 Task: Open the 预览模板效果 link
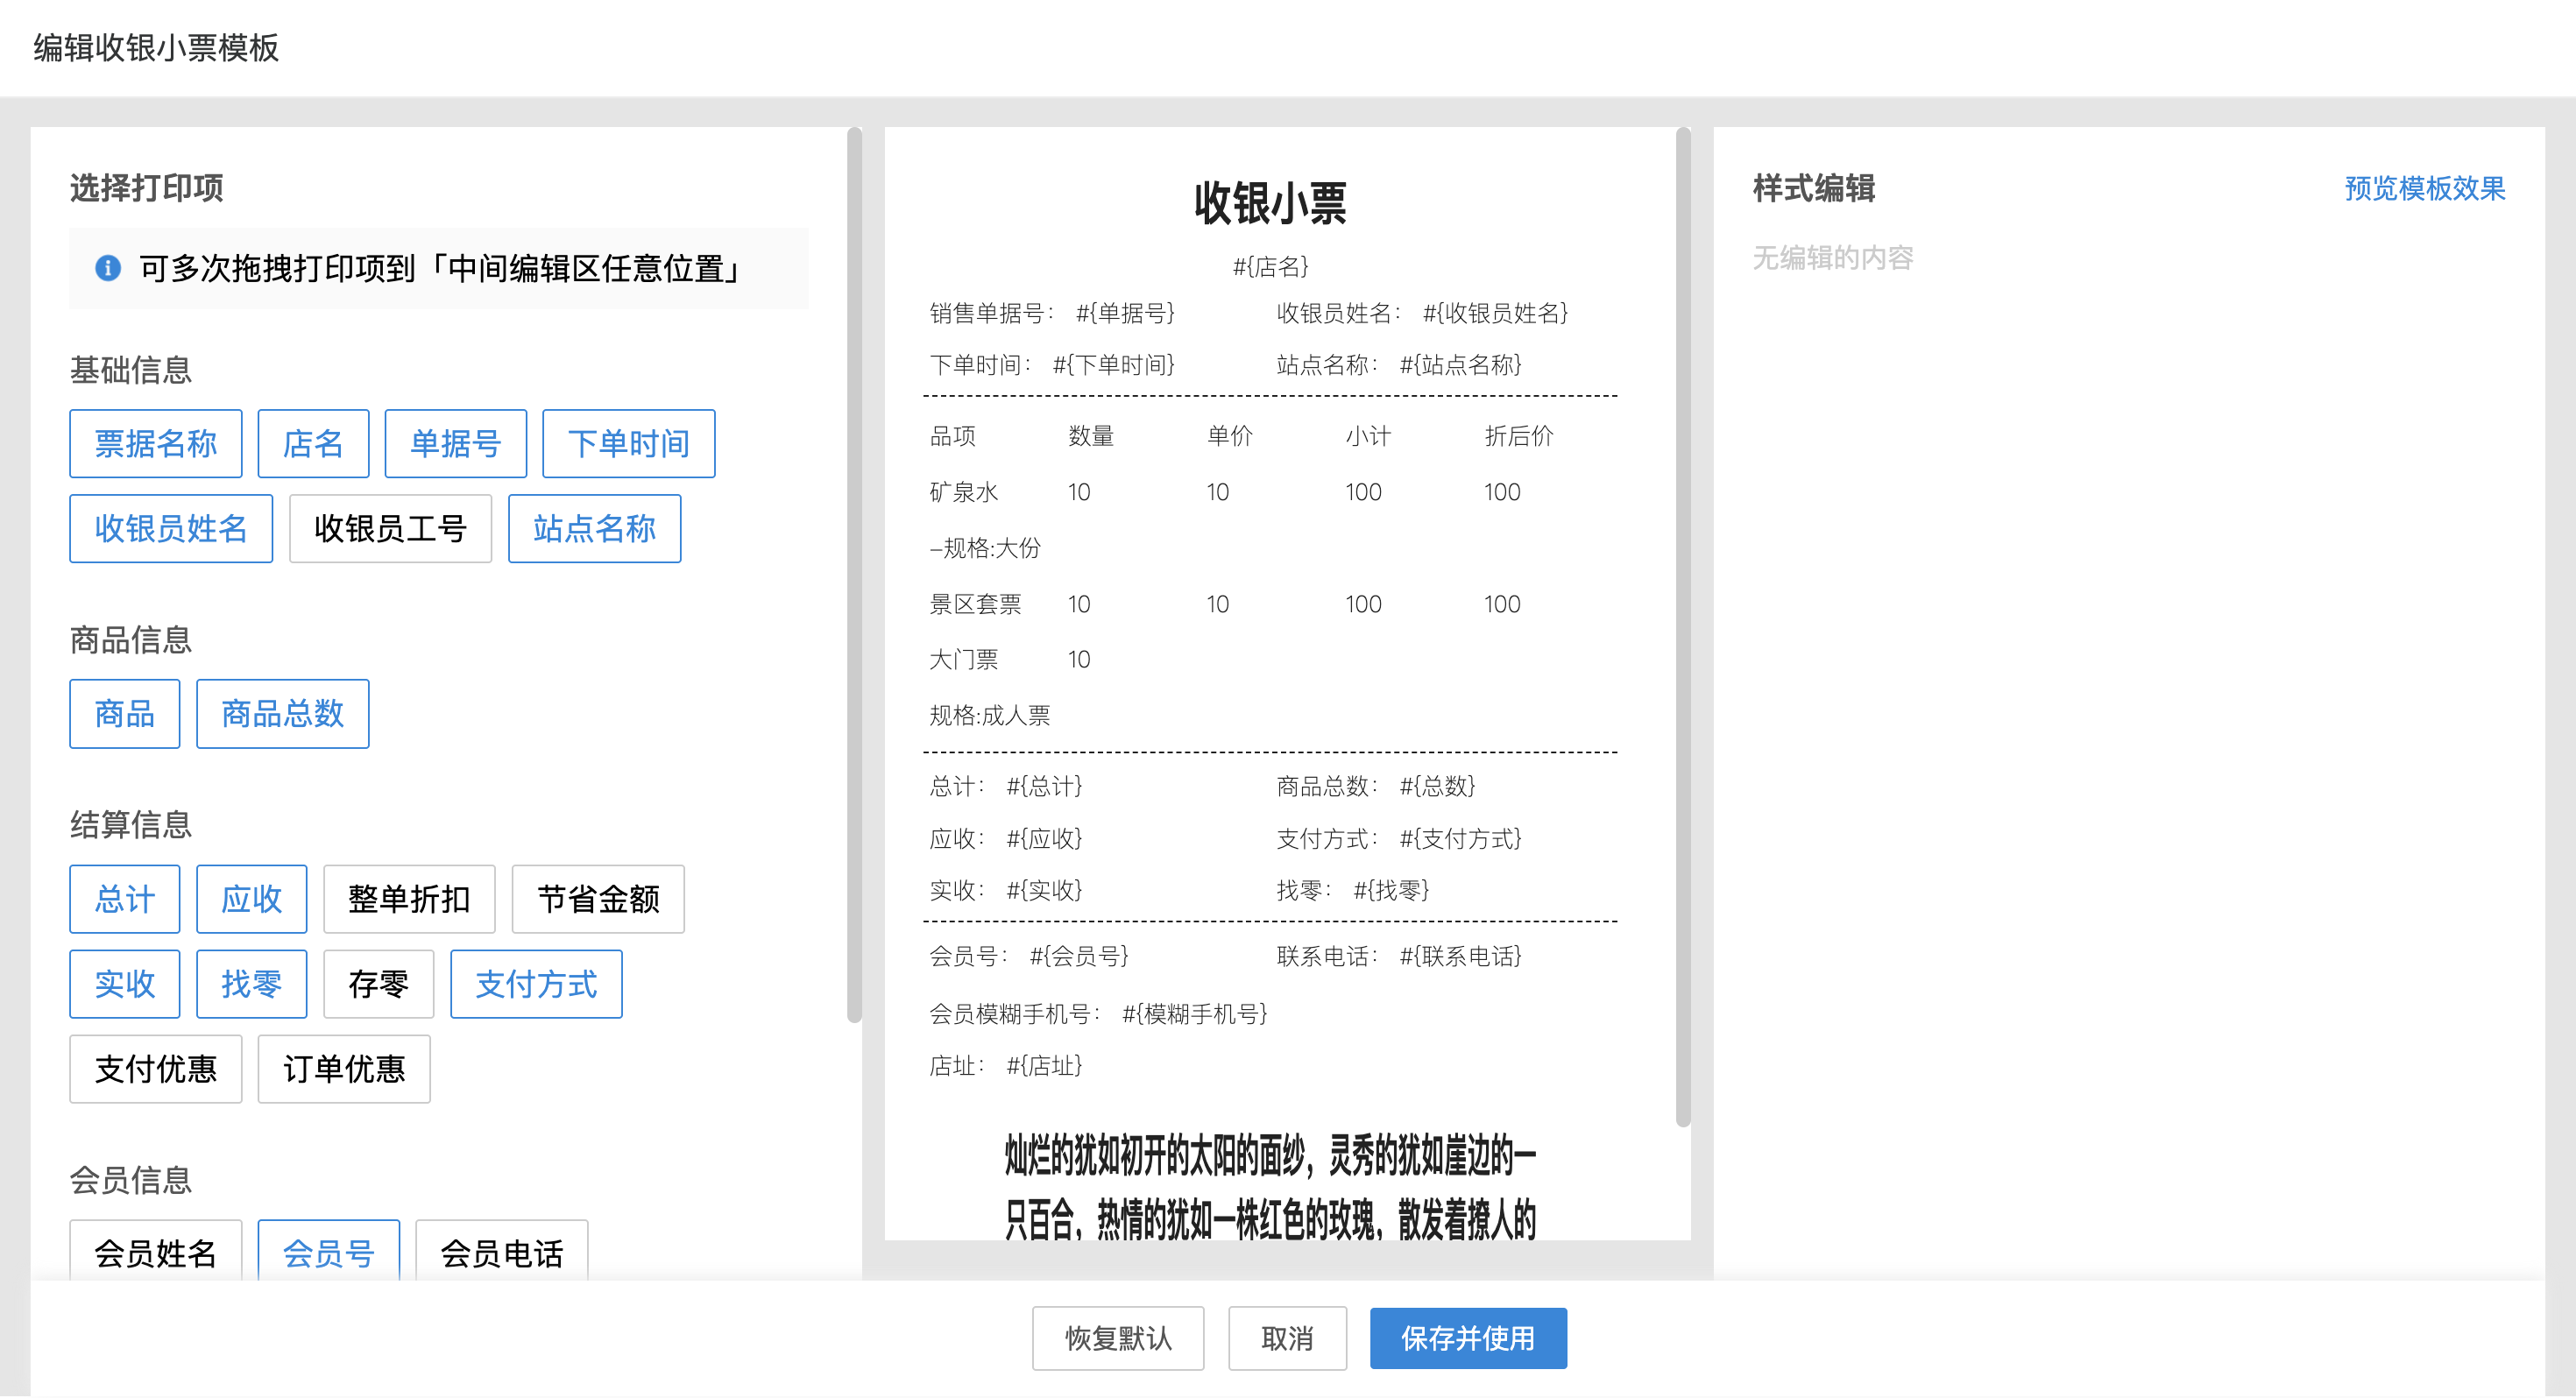2424,188
